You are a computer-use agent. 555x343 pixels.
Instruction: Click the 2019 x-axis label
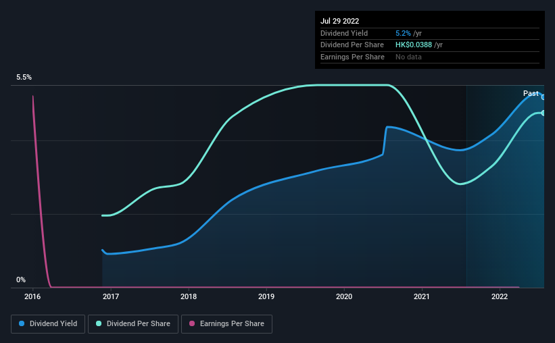(x=266, y=296)
